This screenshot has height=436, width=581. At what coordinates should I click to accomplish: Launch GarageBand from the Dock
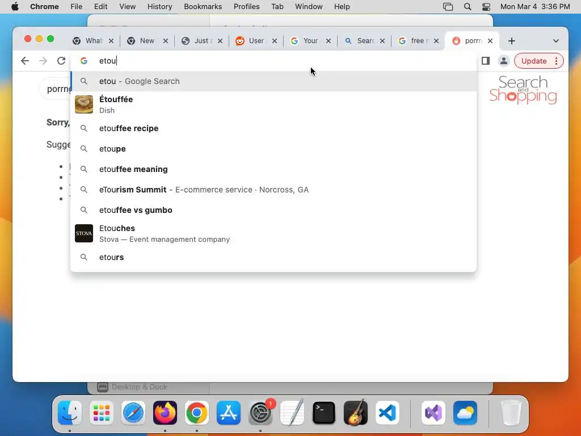point(356,413)
